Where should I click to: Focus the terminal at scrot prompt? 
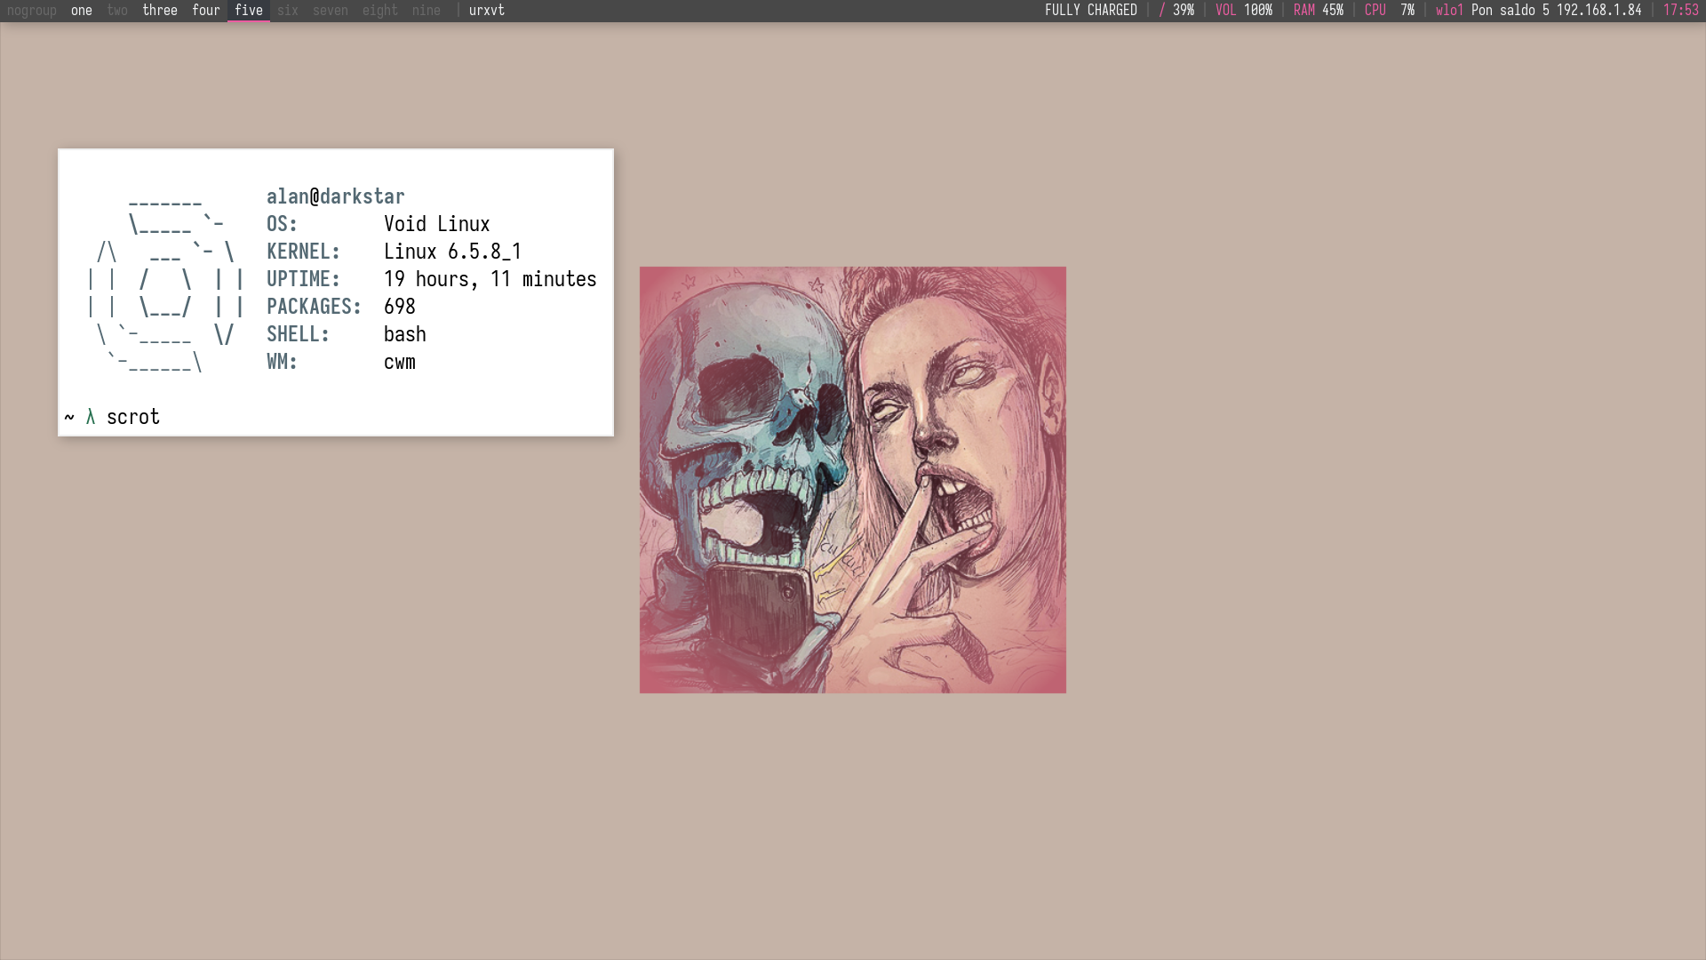point(133,417)
